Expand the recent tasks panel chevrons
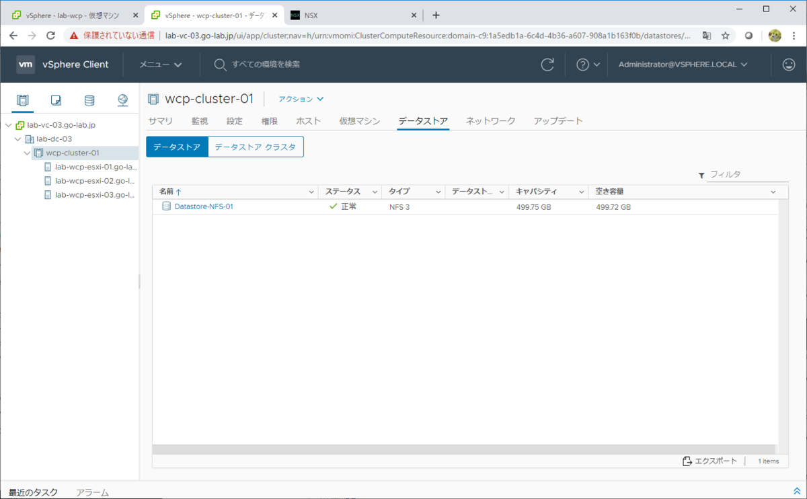This screenshot has height=499, width=807. [x=797, y=492]
